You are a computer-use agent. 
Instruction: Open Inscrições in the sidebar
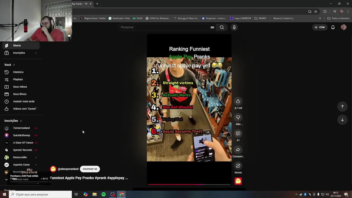click(x=21, y=53)
